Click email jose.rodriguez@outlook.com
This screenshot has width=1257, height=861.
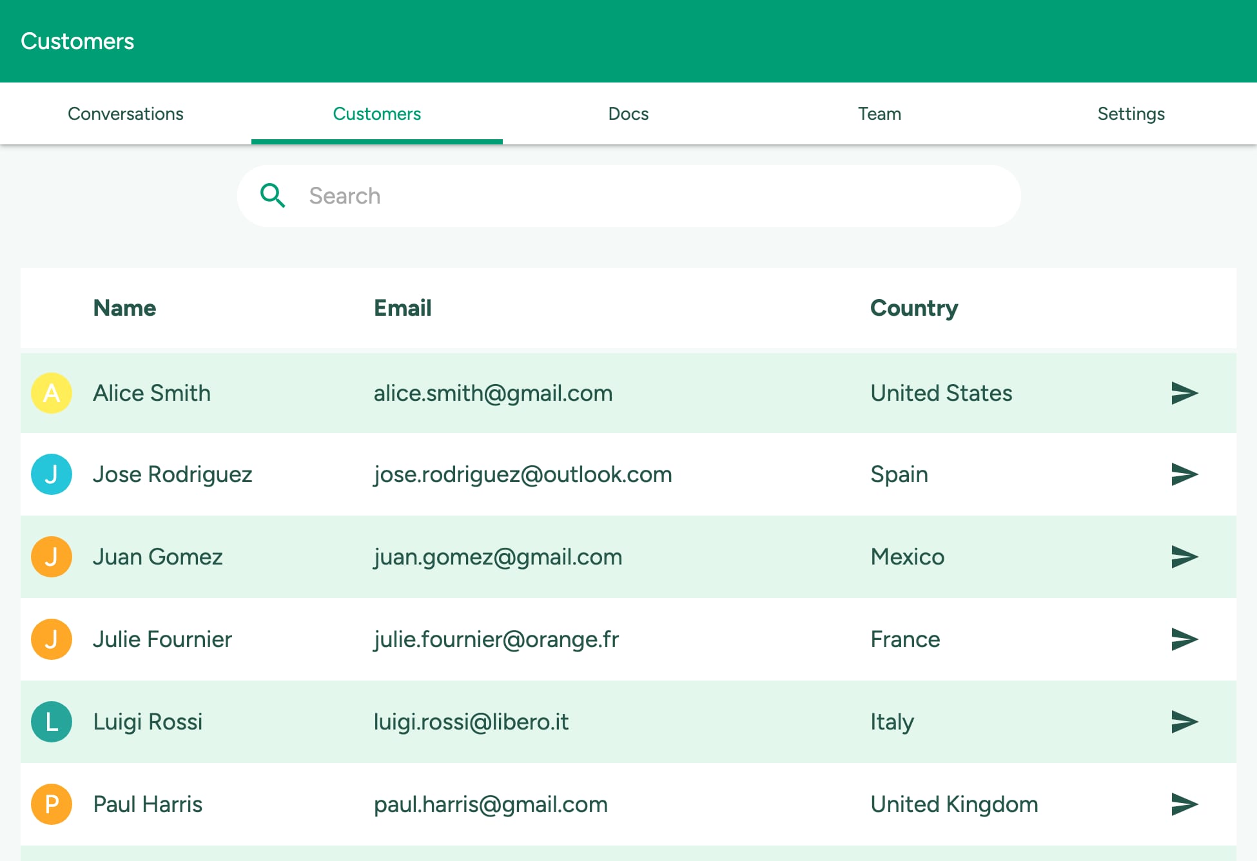click(x=523, y=475)
